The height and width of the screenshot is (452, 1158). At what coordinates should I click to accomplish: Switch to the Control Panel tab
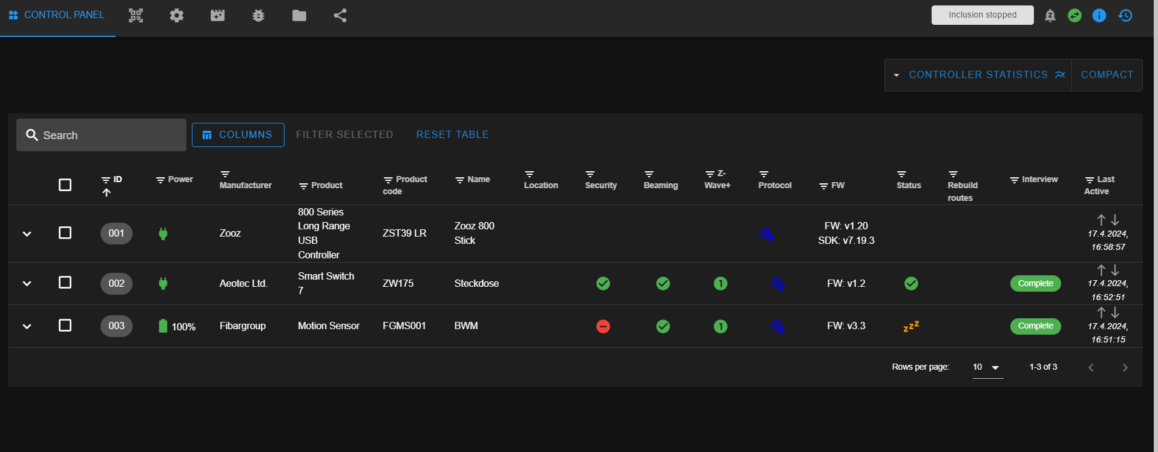[x=57, y=15]
